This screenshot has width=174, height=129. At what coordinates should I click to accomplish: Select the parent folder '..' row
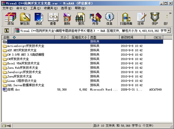point(83,41)
